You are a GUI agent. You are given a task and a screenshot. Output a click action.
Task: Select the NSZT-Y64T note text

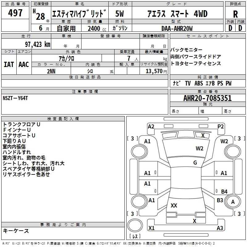click(x=15, y=98)
